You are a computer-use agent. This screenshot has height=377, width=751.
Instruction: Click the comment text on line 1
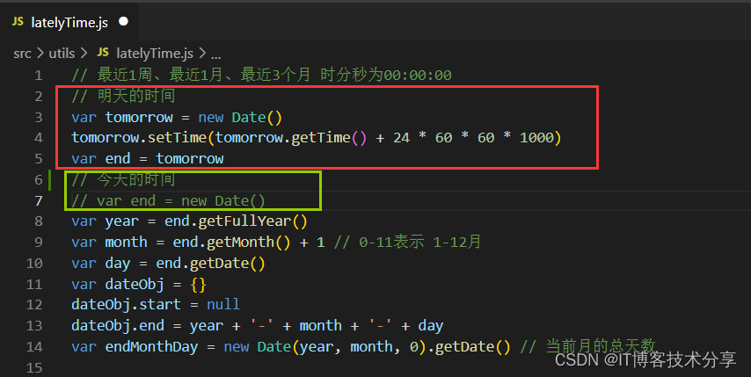point(261,75)
